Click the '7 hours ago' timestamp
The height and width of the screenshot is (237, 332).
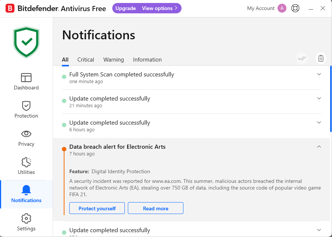[82, 154]
